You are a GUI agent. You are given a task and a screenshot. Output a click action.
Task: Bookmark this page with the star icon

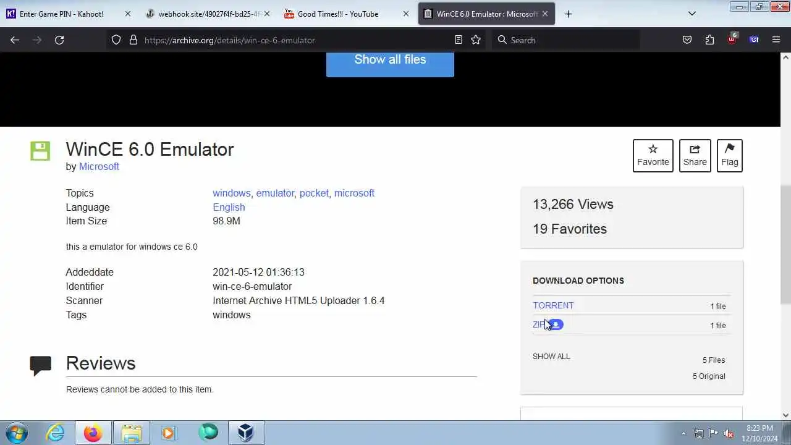[476, 40]
